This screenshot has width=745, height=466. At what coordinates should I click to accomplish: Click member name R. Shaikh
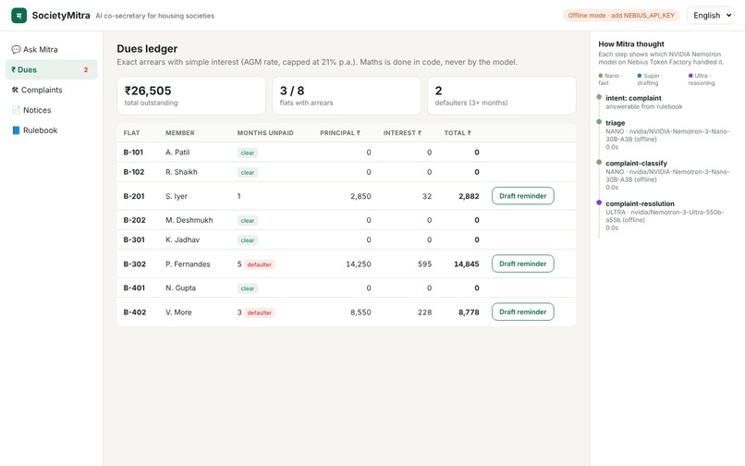pyautogui.click(x=181, y=172)
